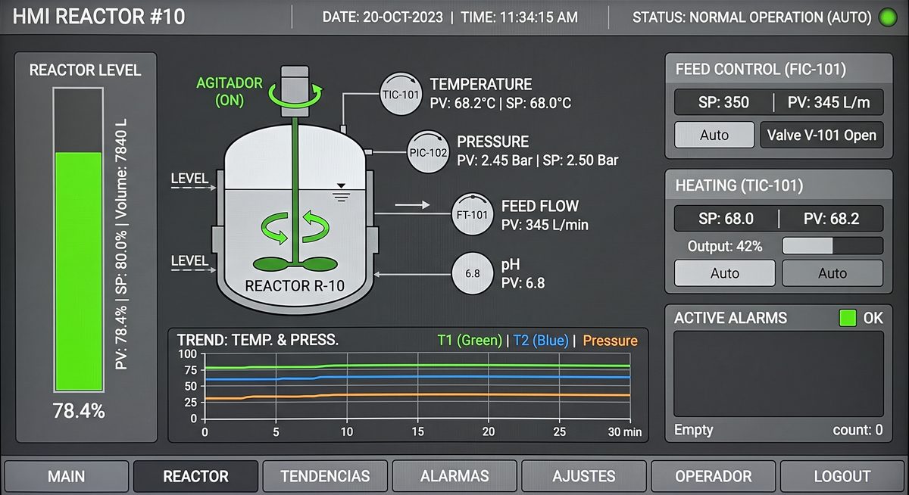Click the Empty alarm status text
Viewport: 909px width, 495px height.
coord(694,430)
